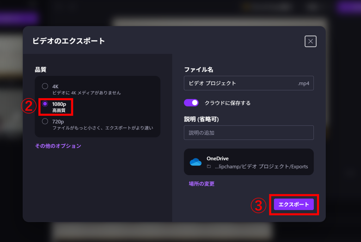Image resolution: width=361 pixels, height=242 pixels.
Task: Click the 品質 section heading
Action: (41, 70)
